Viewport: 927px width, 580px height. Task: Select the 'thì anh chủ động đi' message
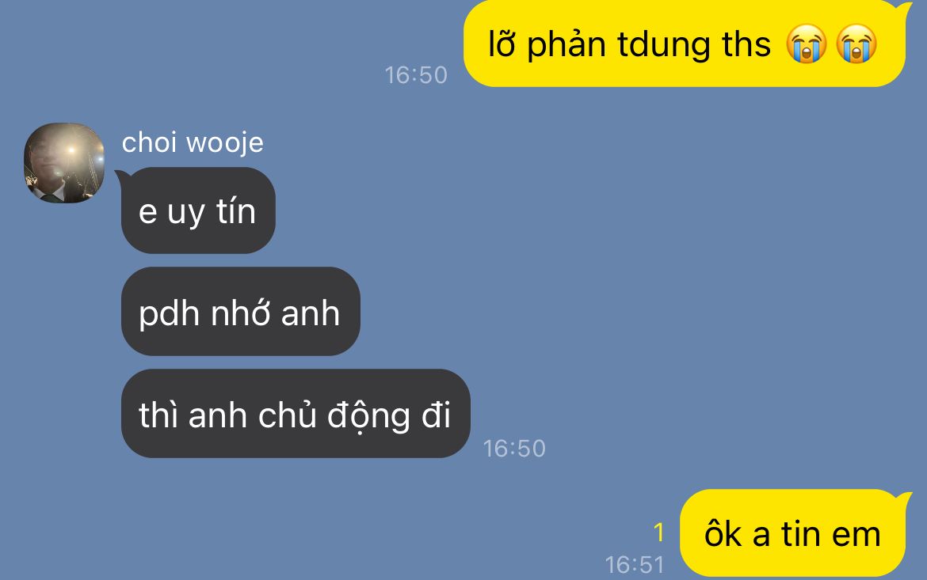pyautogui.click(x=296, y=414)
